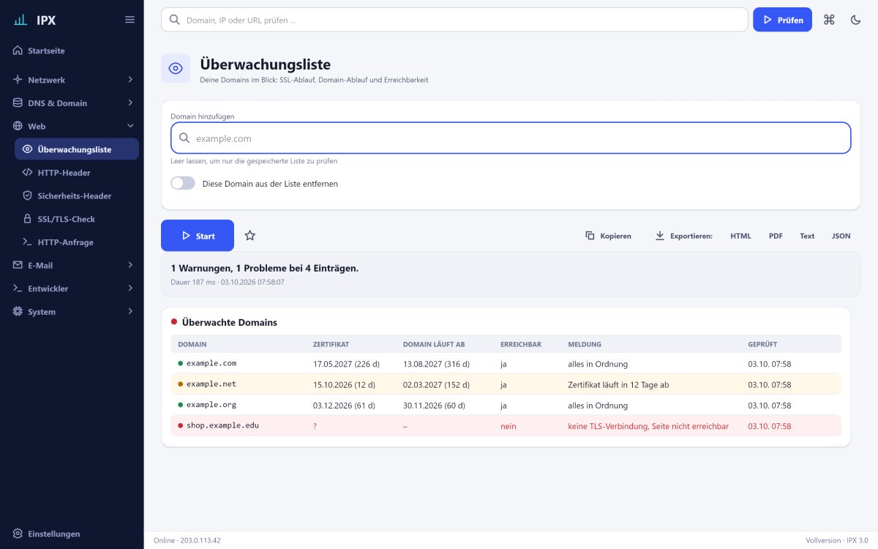Click the summary '1 Warnungen, 1 Probleme bei 4 Einträgen'
The width and height of the screenshot is (878, 549).
click(265, 268)
